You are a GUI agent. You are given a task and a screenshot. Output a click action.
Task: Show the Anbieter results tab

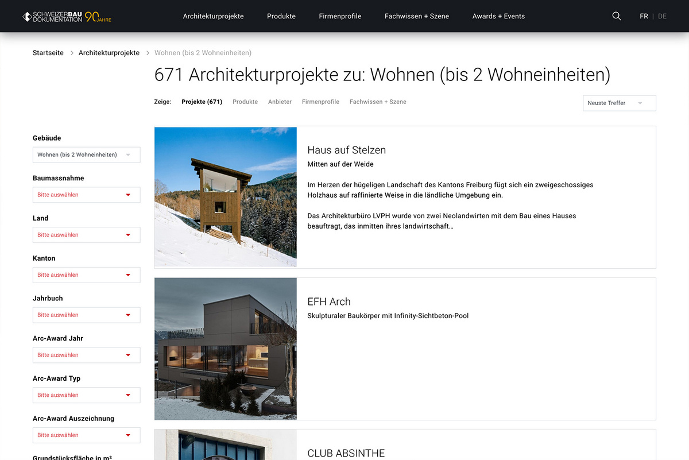pos(280,102)
